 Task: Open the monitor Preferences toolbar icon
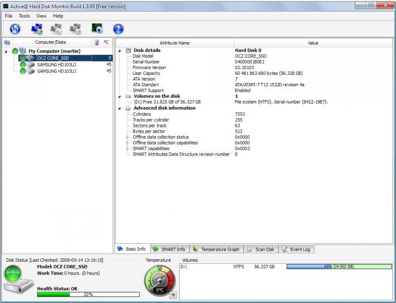97,30
